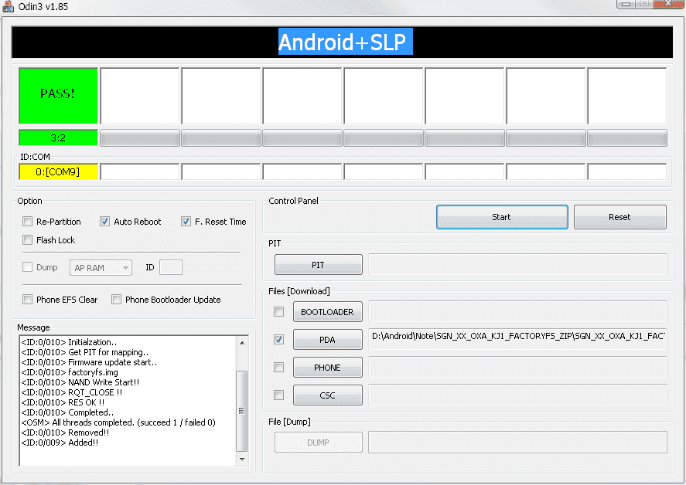Click the Message log scroll down arrow
Image resolution: width=686 pixels, height=485 pixels.
pos(242,460)
